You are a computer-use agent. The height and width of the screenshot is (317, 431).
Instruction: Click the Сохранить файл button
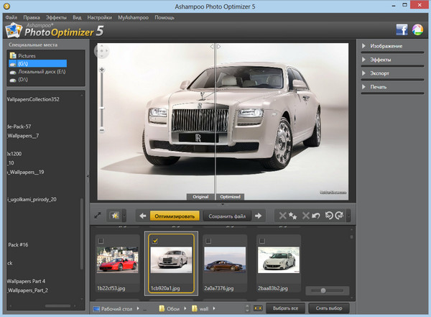pos(227,216)
